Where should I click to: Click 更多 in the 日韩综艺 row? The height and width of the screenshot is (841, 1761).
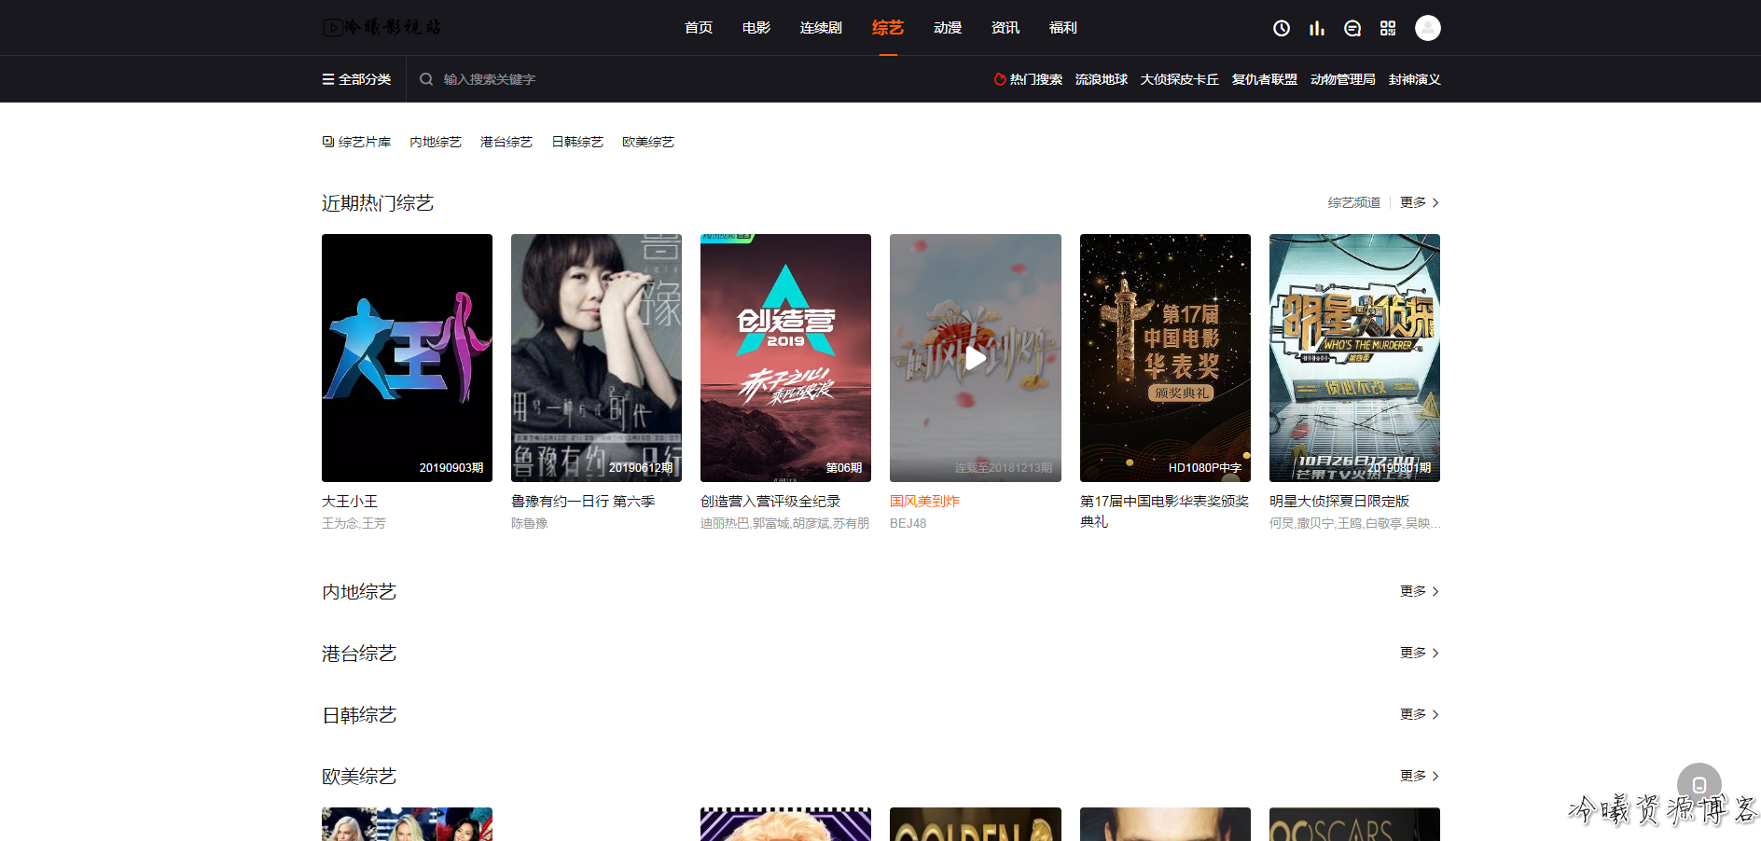point(1420,714)
